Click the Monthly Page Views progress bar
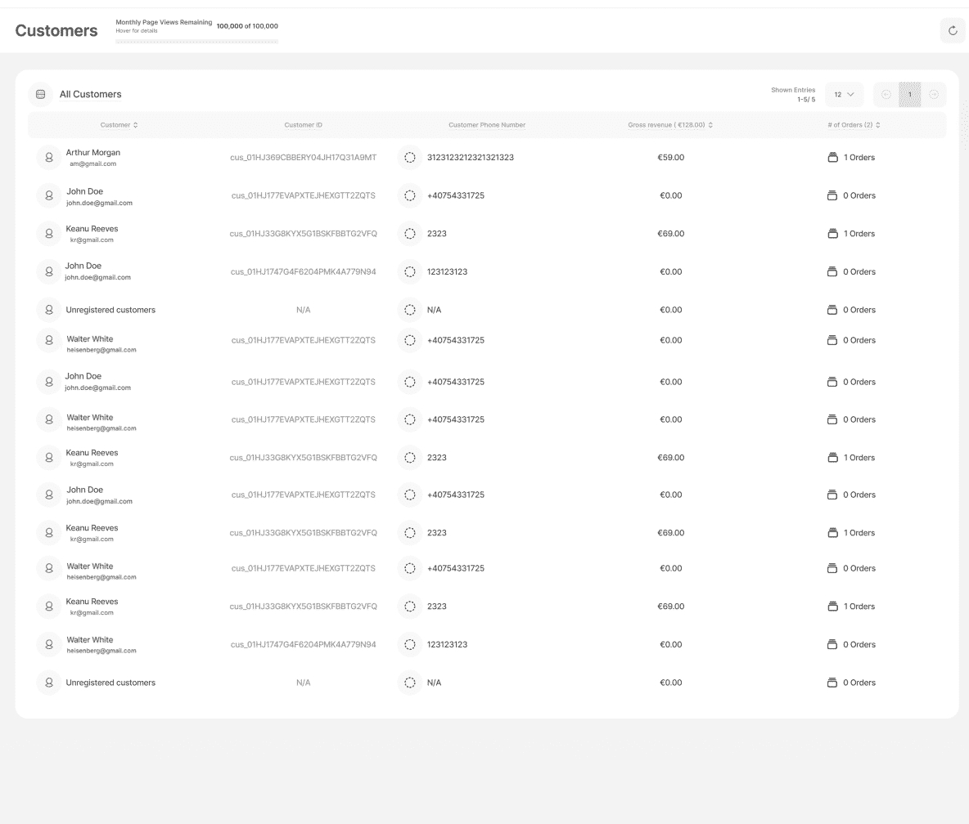Image resolution: width=969 pixels, height=824 pixels. (x=197, y=42)
